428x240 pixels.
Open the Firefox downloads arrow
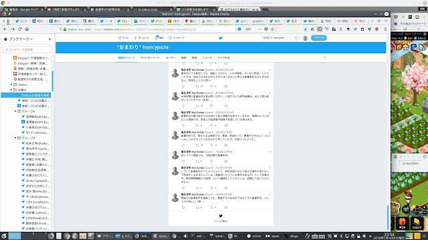305,29
